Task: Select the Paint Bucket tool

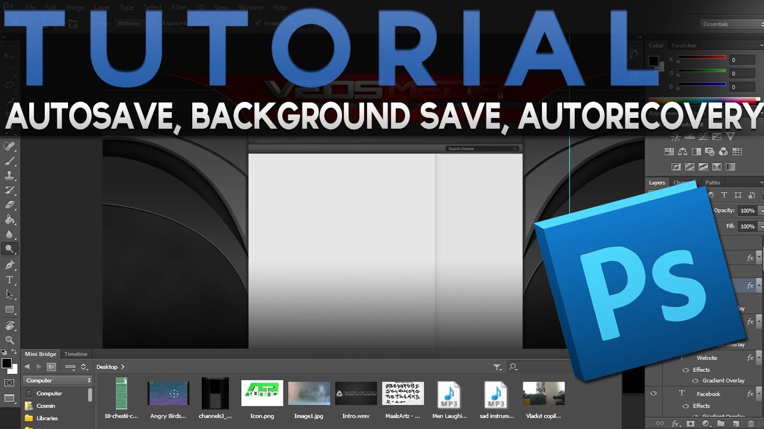Action: pyautogui.click(x=10, y=220)
